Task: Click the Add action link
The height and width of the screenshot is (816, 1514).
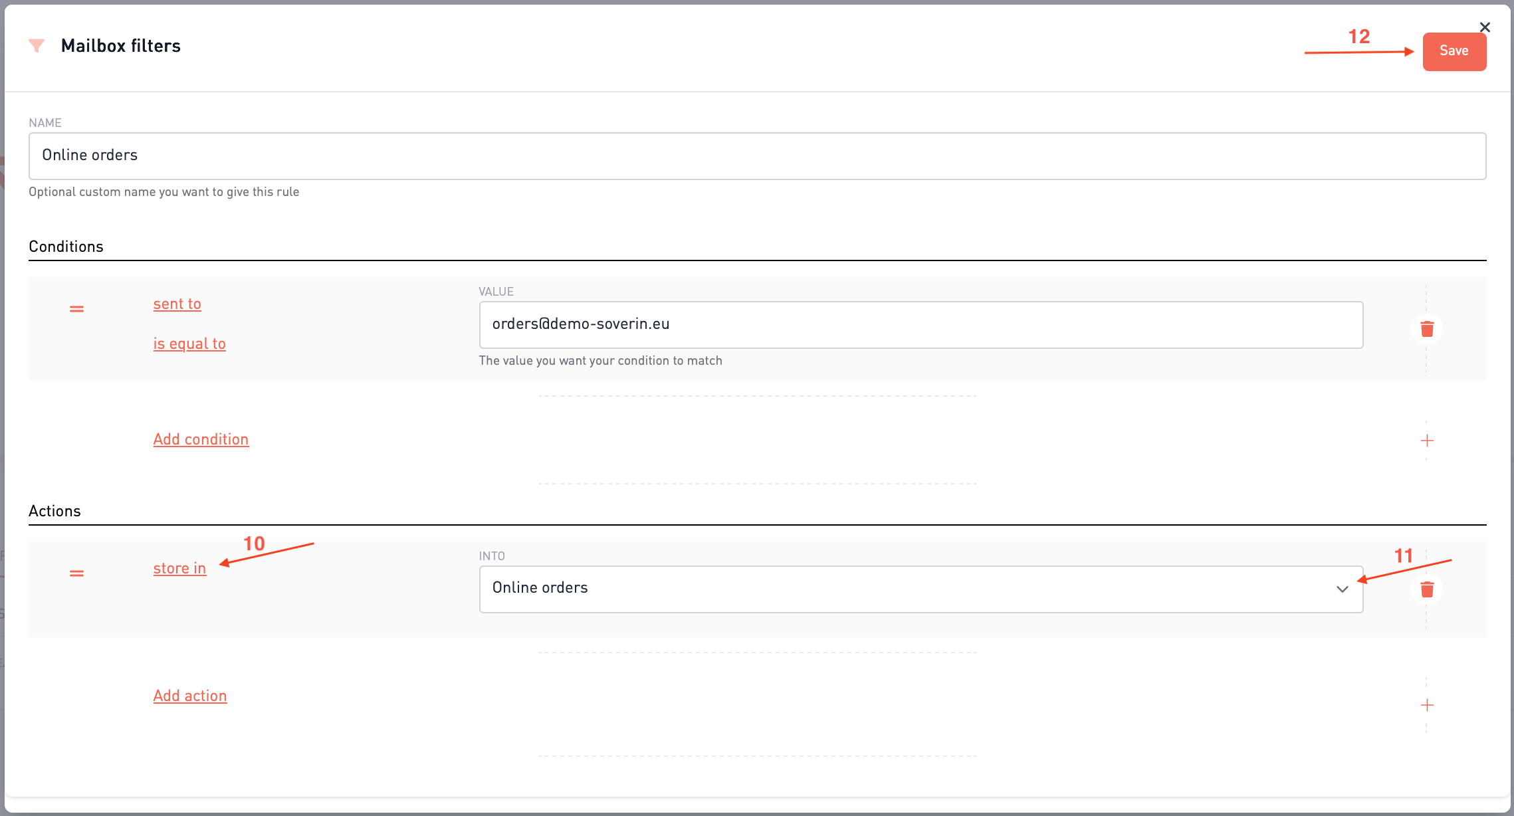Action: (x=190, y=696)
